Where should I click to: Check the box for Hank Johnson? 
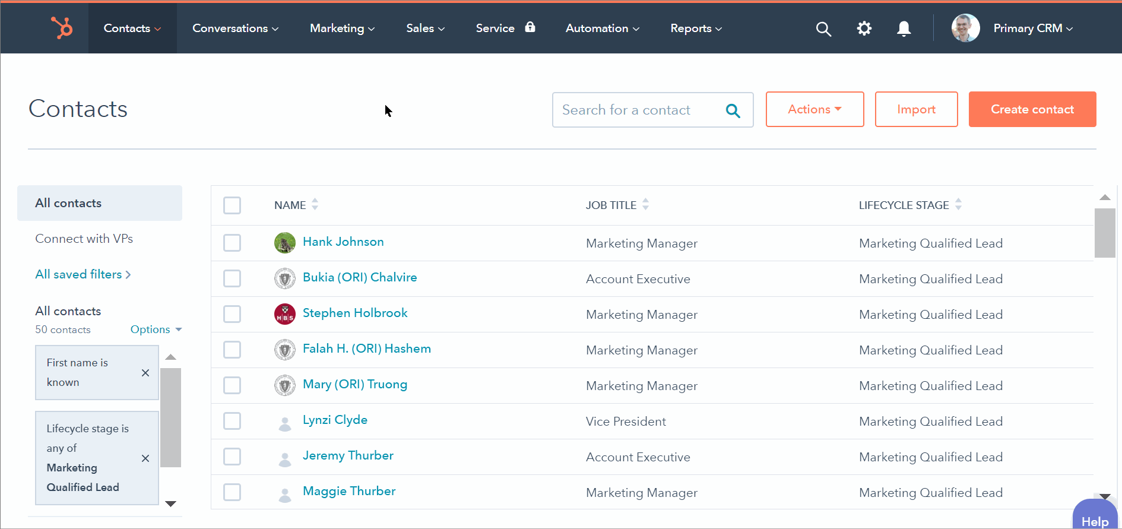(x=232, y=243)
